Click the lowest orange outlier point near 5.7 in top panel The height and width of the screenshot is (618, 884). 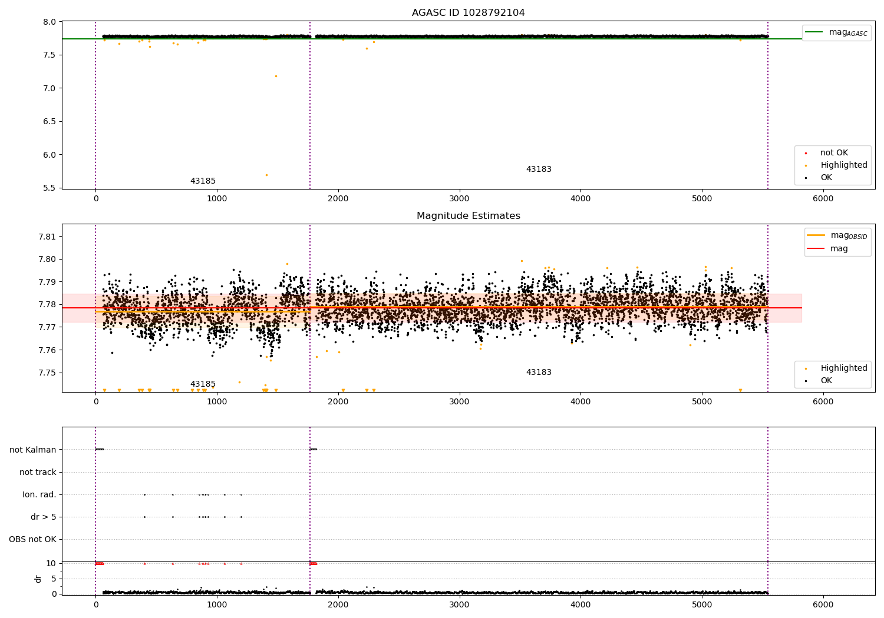266,175
